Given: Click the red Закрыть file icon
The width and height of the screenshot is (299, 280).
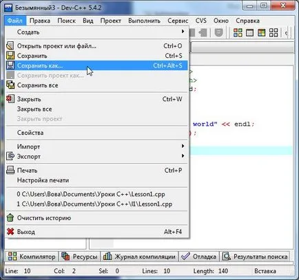Looking at the screenshot, I should (x=10, y=99).
